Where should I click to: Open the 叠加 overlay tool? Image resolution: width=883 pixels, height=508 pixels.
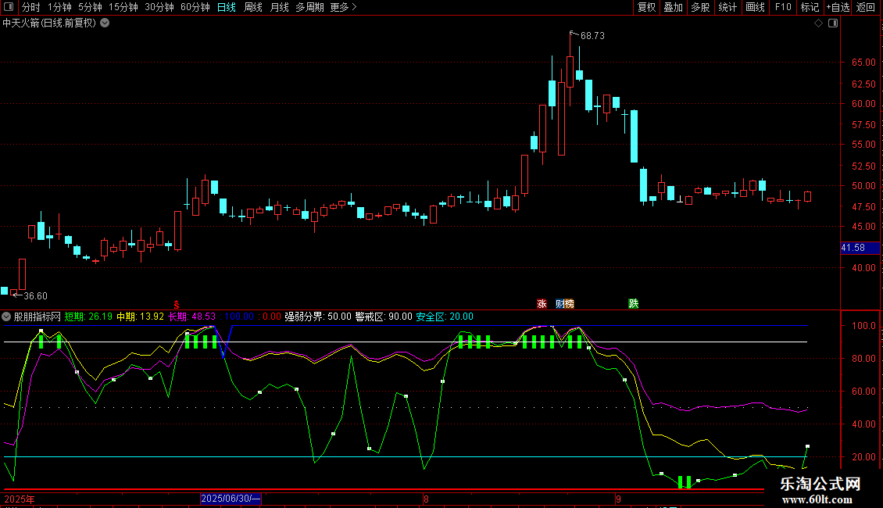673,8
